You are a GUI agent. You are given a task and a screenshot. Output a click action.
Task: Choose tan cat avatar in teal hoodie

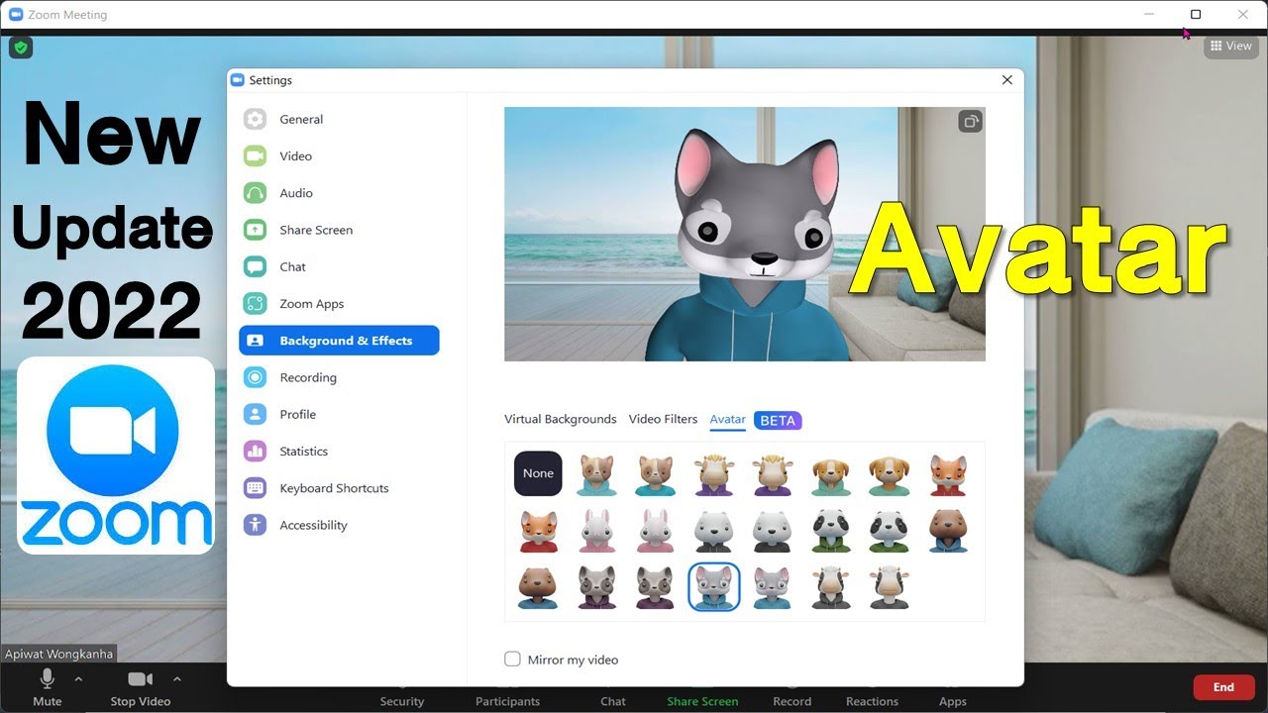point(596,474)
